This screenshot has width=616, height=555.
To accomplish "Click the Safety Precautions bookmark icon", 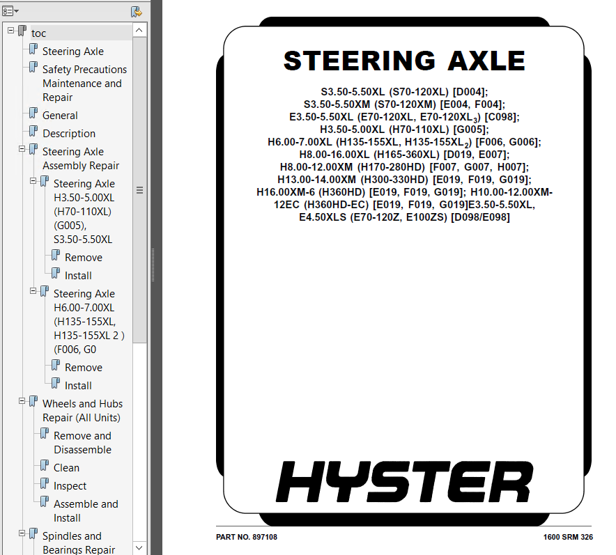I will coord(33,68).
